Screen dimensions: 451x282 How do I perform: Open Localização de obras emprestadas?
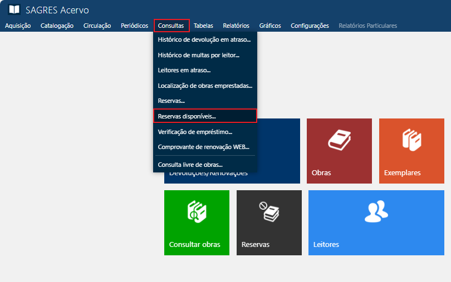tap(205, 86)
